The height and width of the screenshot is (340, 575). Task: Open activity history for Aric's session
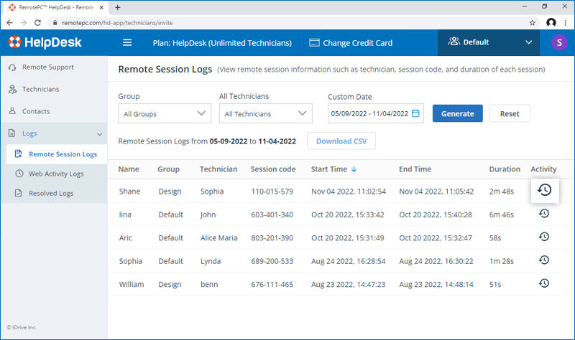coord(544,237)
